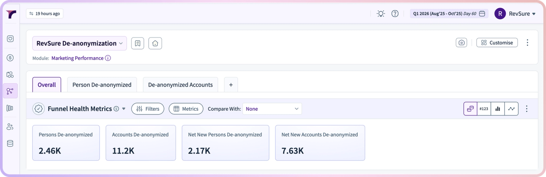Open the Filters button
Screen dimensions: 546x177
pyautogui.click(x=148, y=109)
